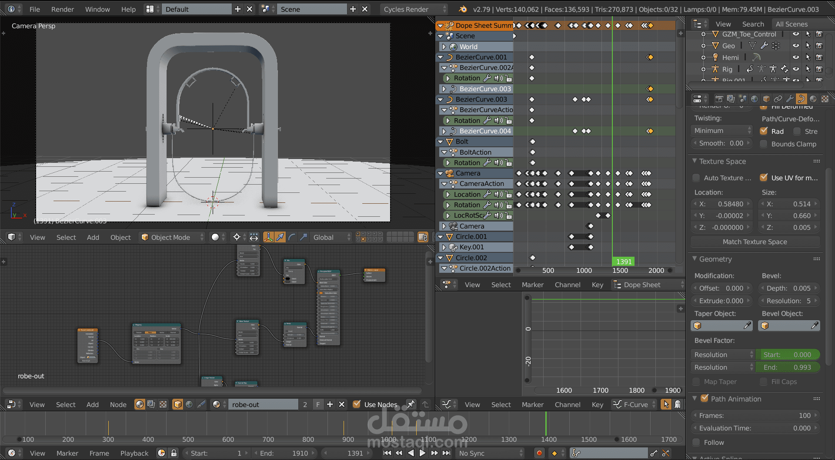The width and height of the screenshot is (835, 460).
Task: Click the record auto-keyframe button
Action: (x=539, y=453)
